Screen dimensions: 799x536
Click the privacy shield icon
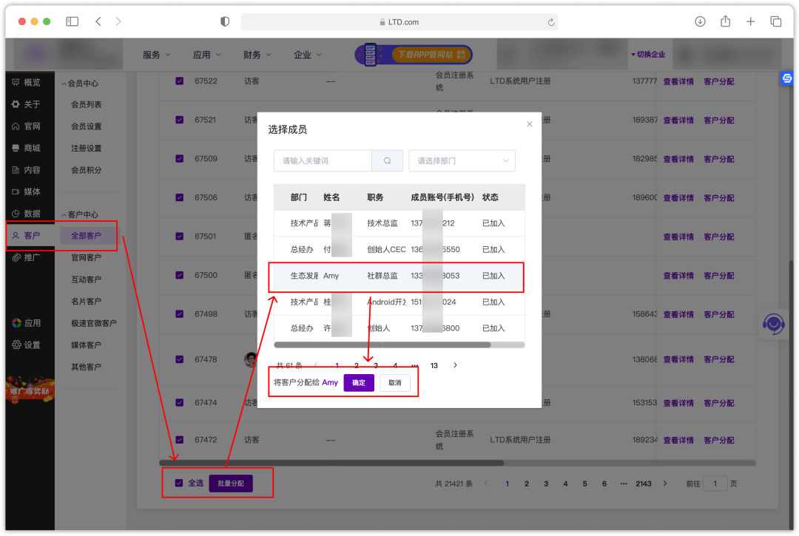tap(225, 21)
